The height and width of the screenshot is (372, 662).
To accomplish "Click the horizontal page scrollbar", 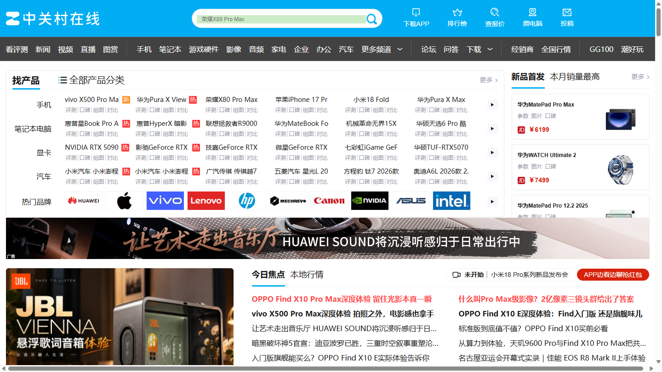I will coord(326,369).
